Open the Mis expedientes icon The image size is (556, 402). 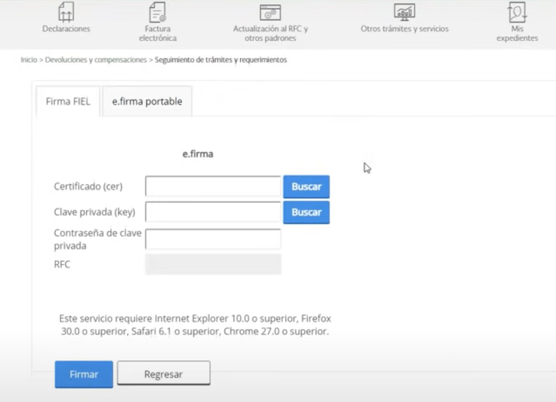[x=521, y=11]
